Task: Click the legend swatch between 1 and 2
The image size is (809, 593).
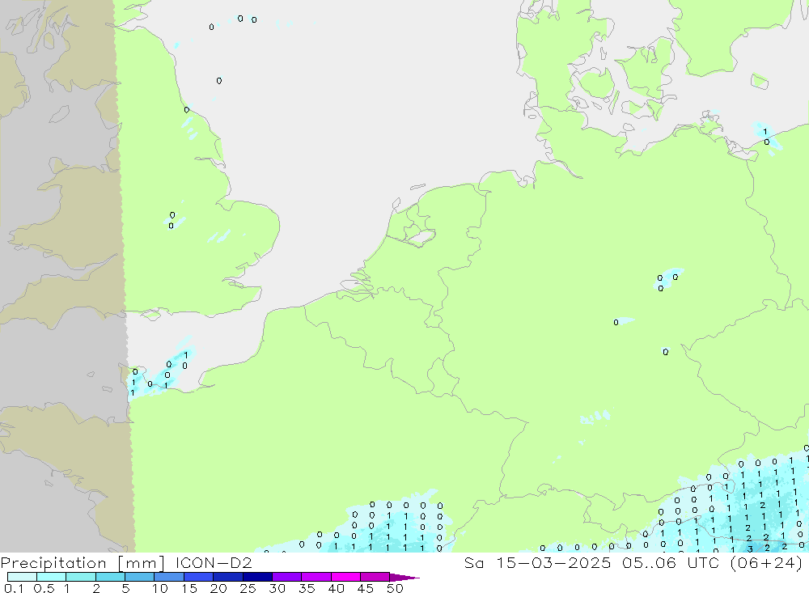Action: pyautogui.click(x=81, y=577)
